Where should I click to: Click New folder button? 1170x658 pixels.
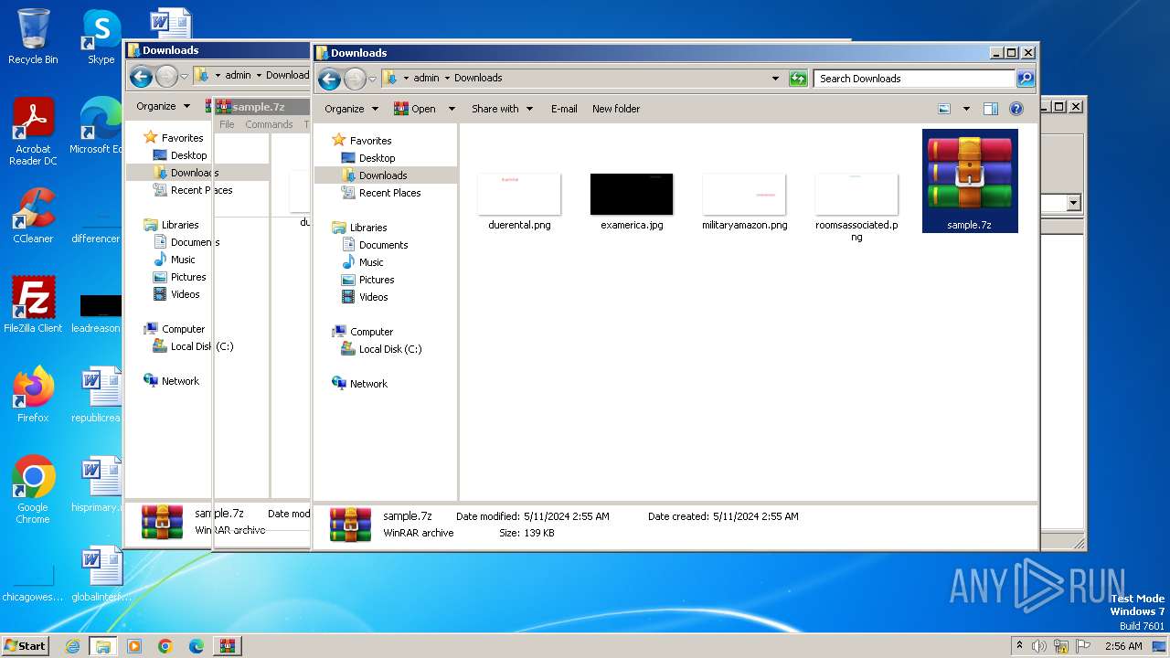pyautogui.click(x=616, y=109)
